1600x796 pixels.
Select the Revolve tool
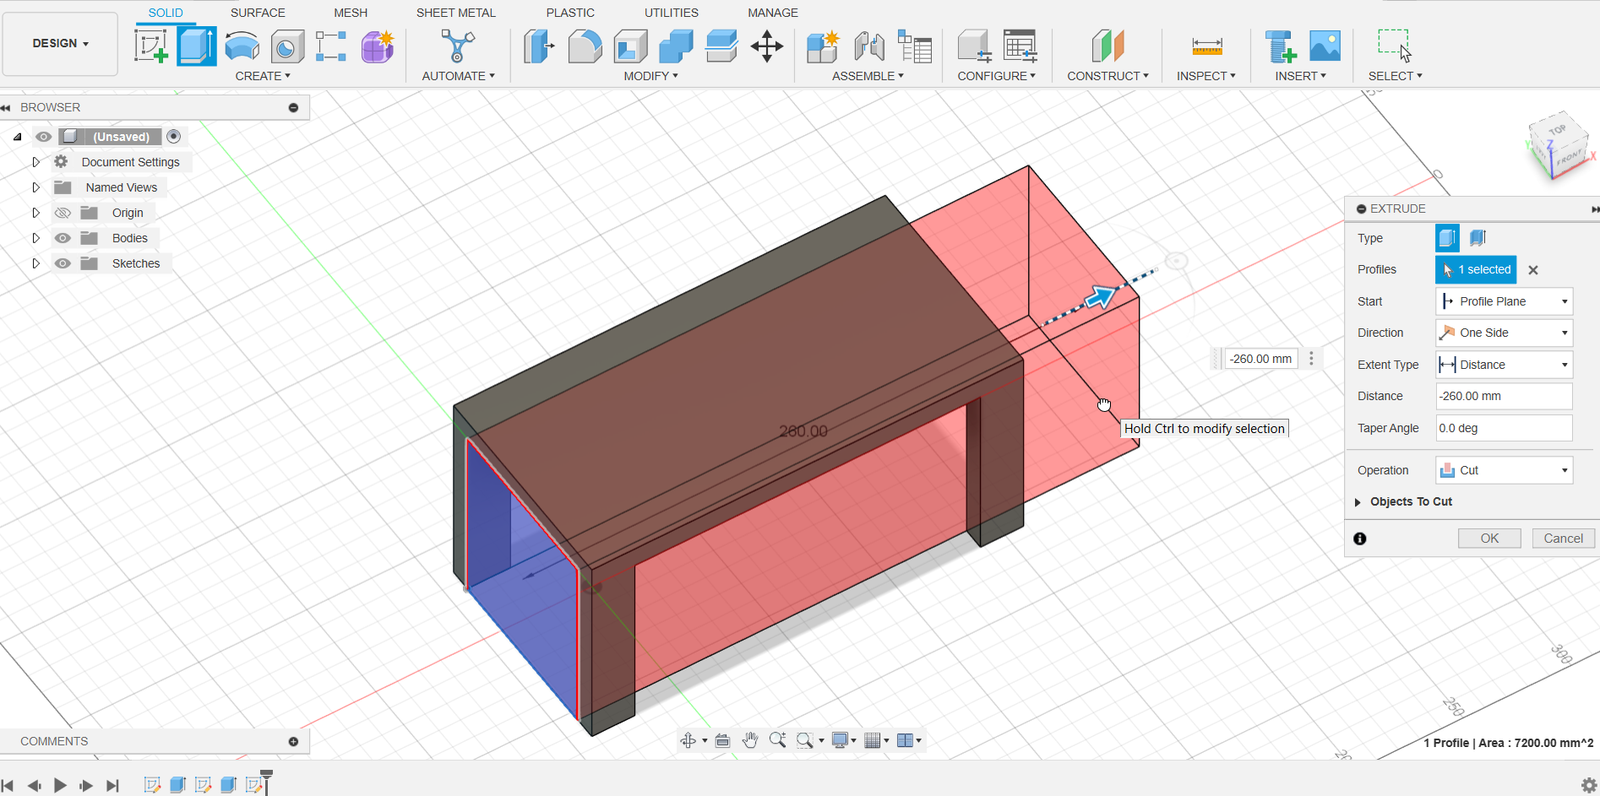coord(242,46)
